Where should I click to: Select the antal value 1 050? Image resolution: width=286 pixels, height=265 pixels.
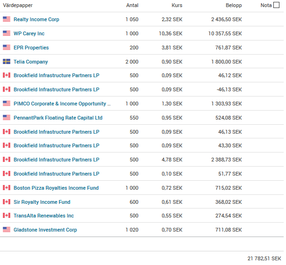pos(132,19)
